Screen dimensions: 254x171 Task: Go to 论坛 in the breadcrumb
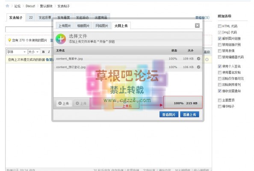click(x=18, y=6)
